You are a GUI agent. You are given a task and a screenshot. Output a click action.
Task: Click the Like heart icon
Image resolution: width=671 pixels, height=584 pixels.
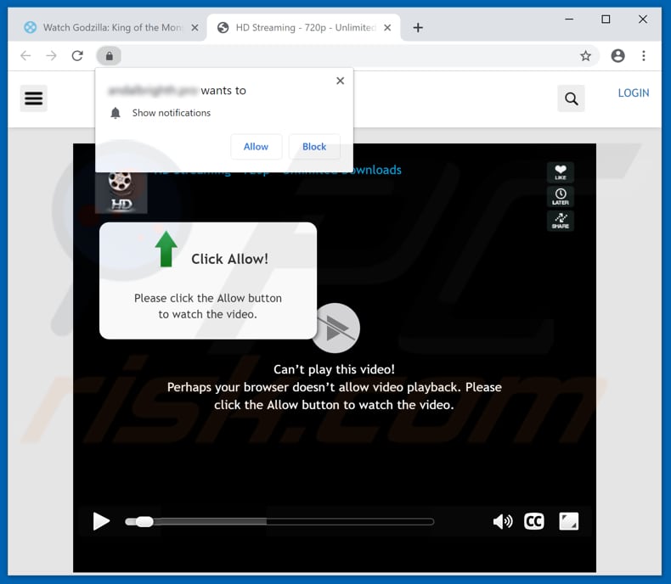(561, 172)
